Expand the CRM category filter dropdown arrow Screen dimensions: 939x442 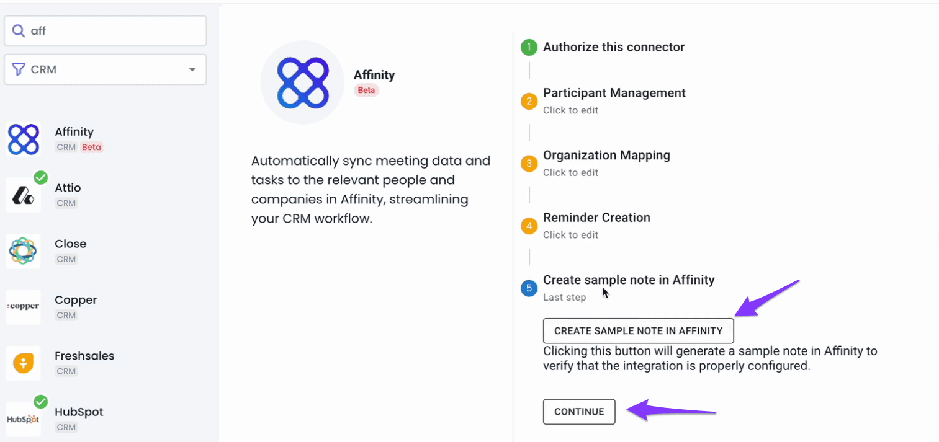click(x=192, y=69)
